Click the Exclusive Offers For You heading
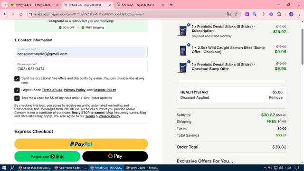 (205, 161)
